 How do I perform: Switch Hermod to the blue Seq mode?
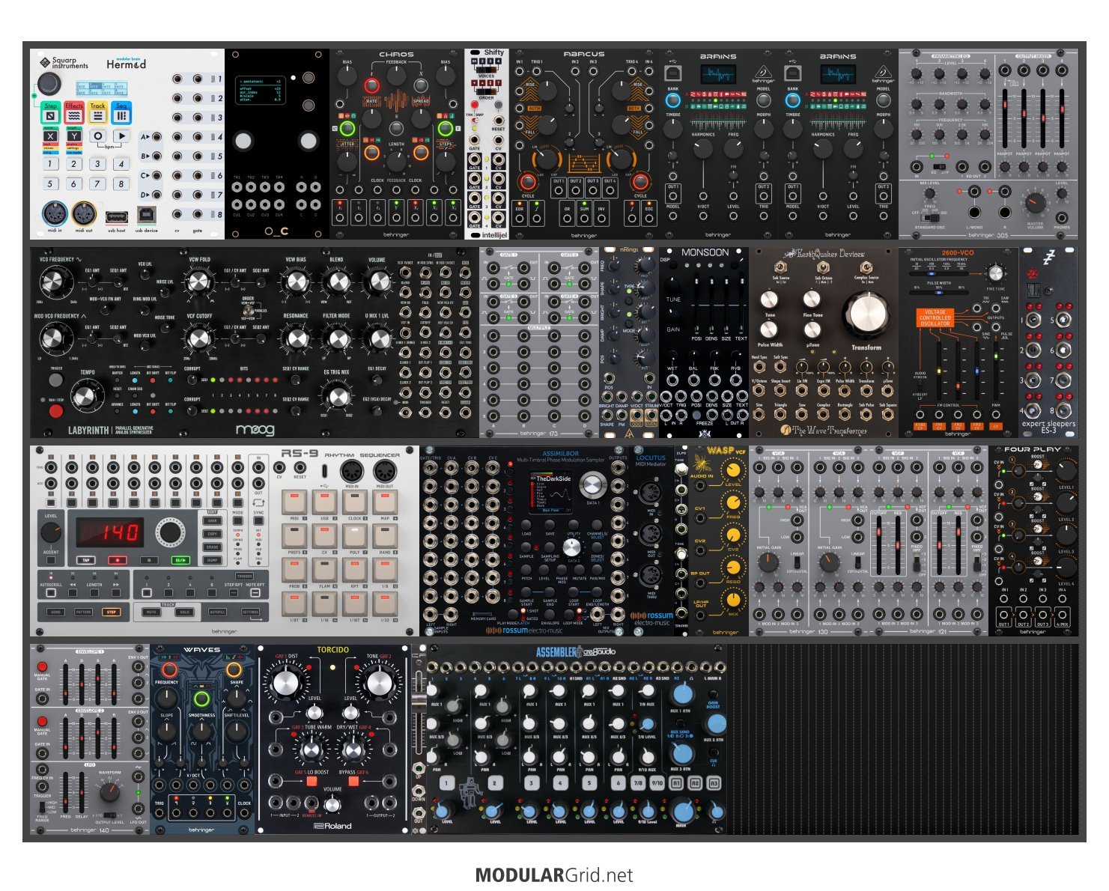pos(121,112)
